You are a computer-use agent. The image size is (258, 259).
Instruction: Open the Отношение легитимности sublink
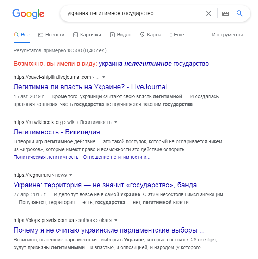click(x=117, y=157)
